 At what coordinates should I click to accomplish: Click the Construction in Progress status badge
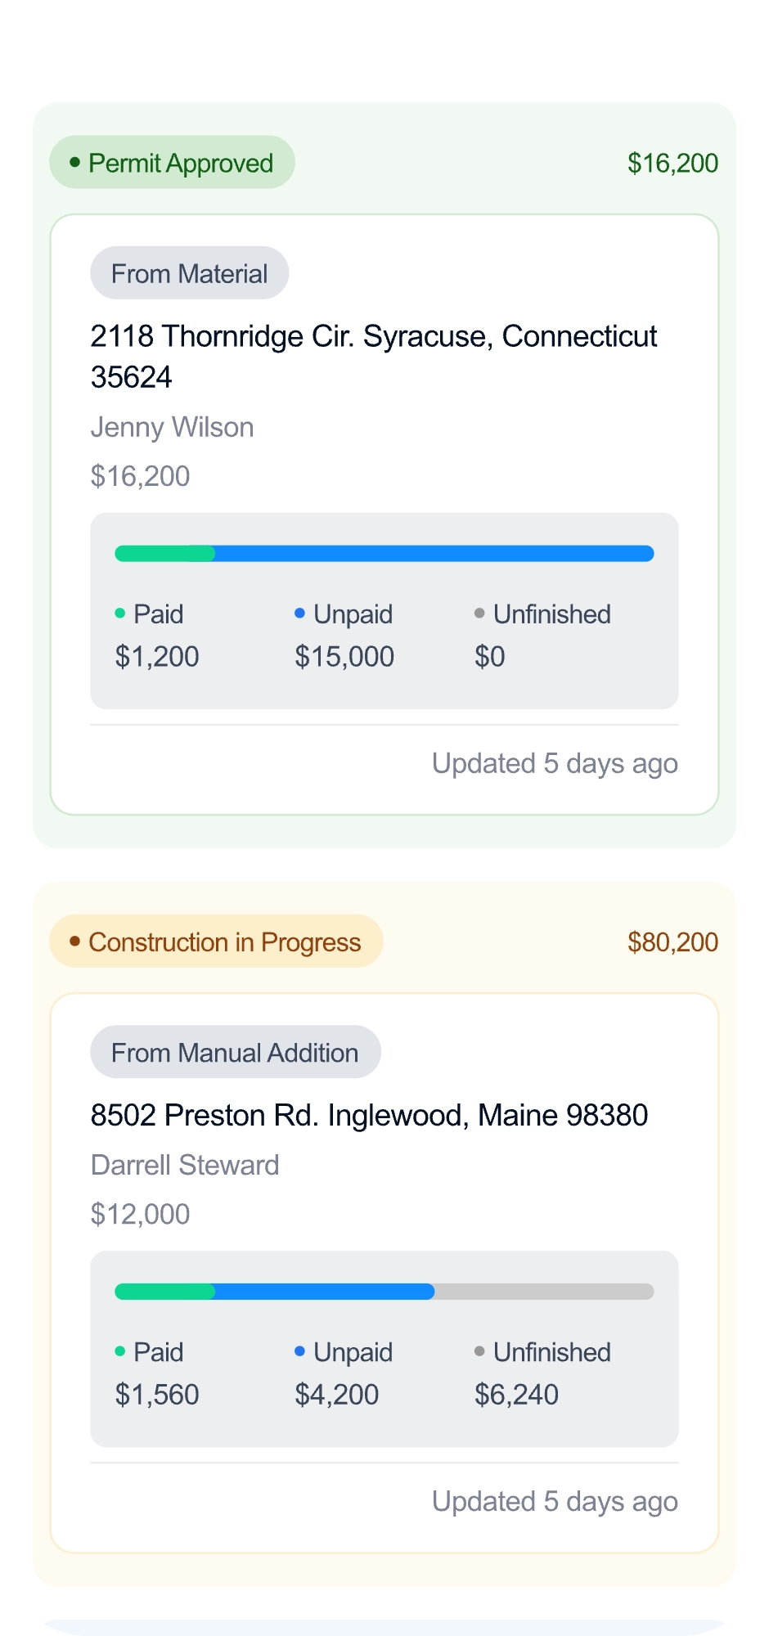pyautogui.click(x=216, y=942)
